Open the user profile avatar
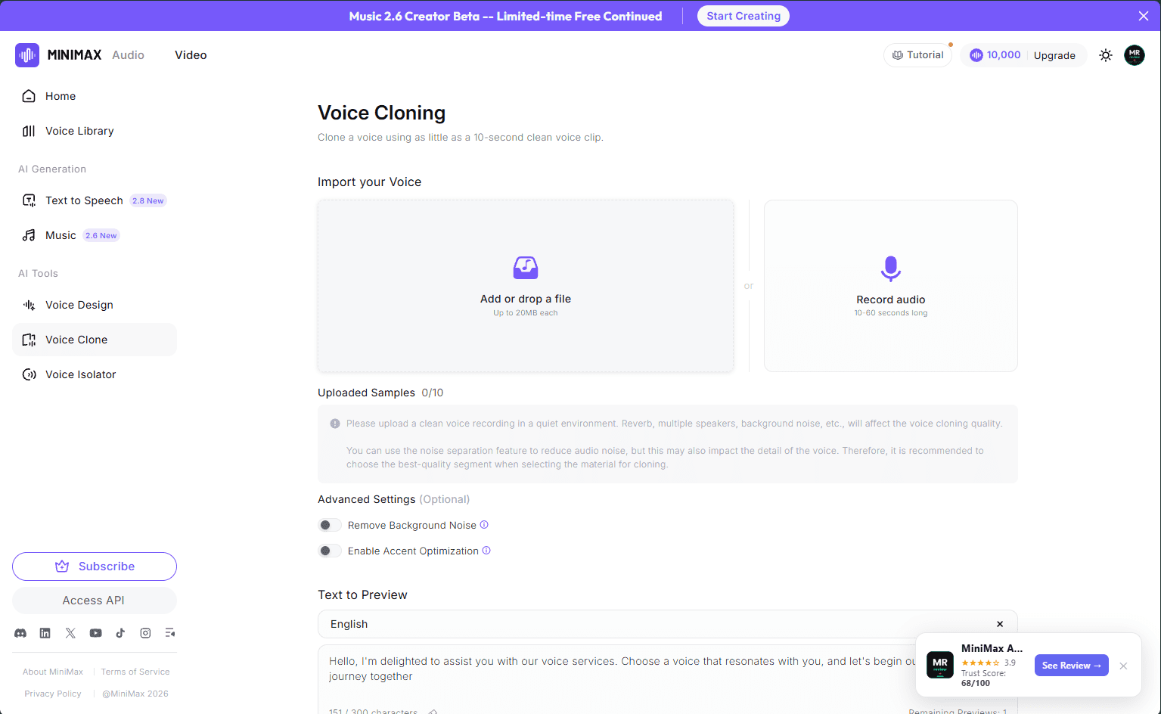 [x=1135, y=55]
